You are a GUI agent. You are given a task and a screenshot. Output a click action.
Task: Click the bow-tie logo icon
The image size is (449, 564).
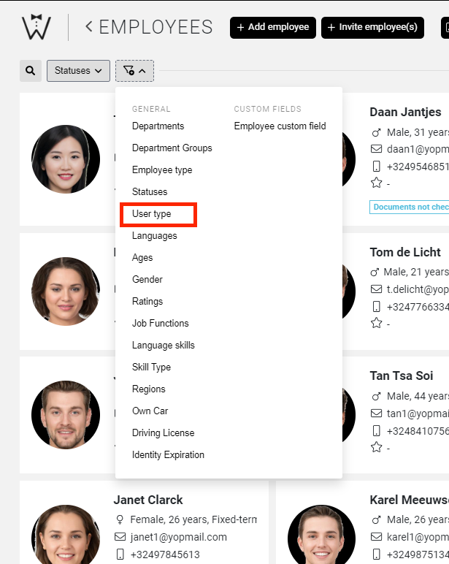point(36,28)
